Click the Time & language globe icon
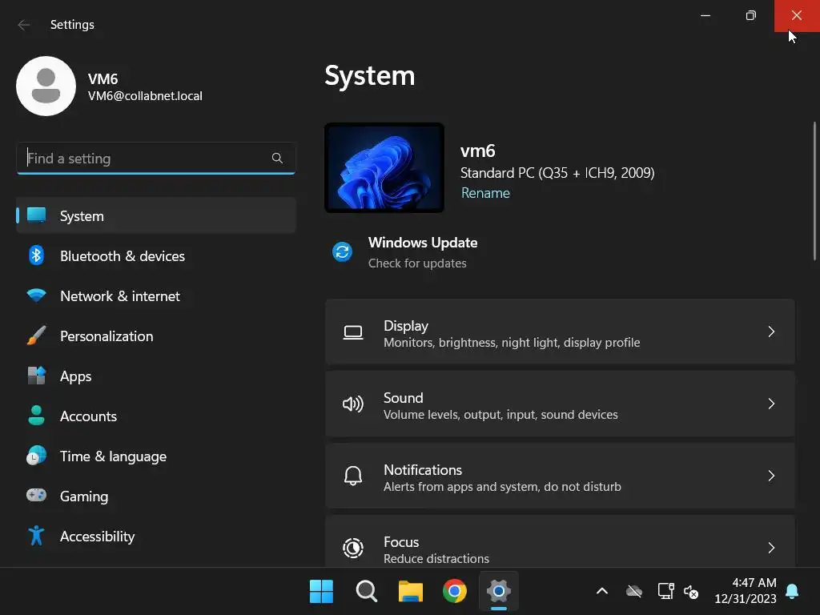This screenshot has width=820, height=615. point(36,456)
